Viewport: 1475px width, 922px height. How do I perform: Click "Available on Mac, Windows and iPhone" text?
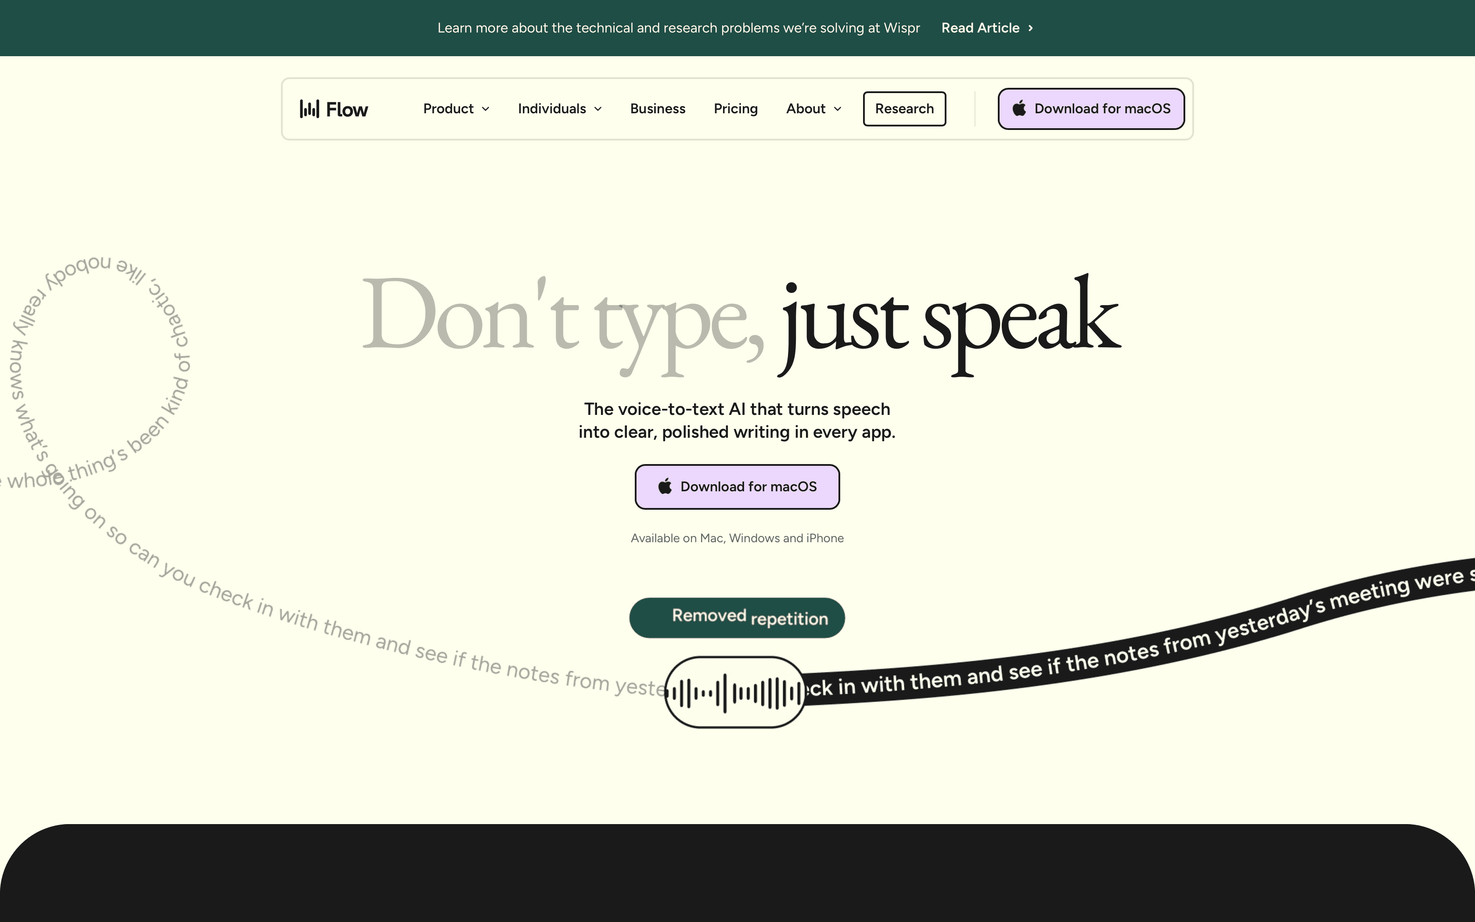[737, 538]
